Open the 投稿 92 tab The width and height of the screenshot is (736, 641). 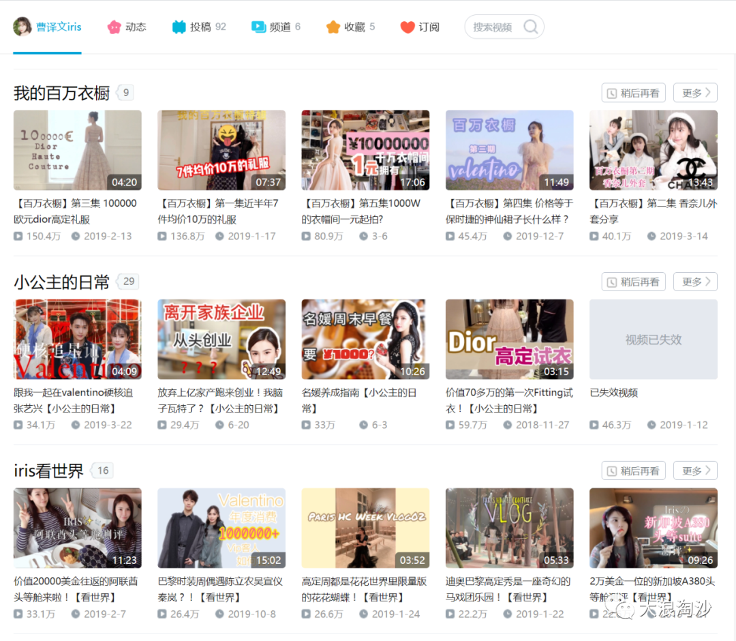click(199, 27)
